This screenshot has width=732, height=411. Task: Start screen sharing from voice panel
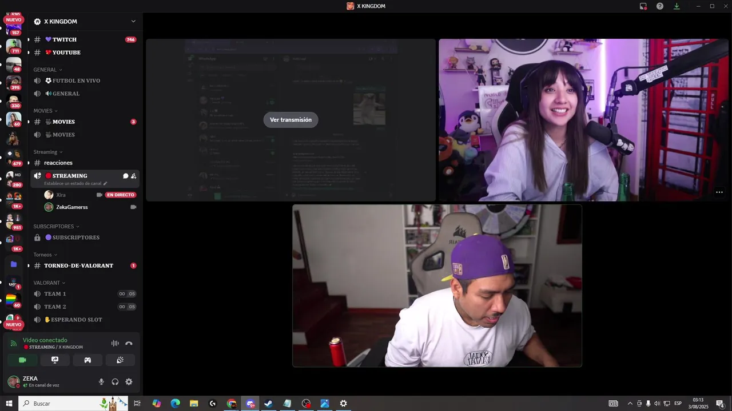click(55, 360)
